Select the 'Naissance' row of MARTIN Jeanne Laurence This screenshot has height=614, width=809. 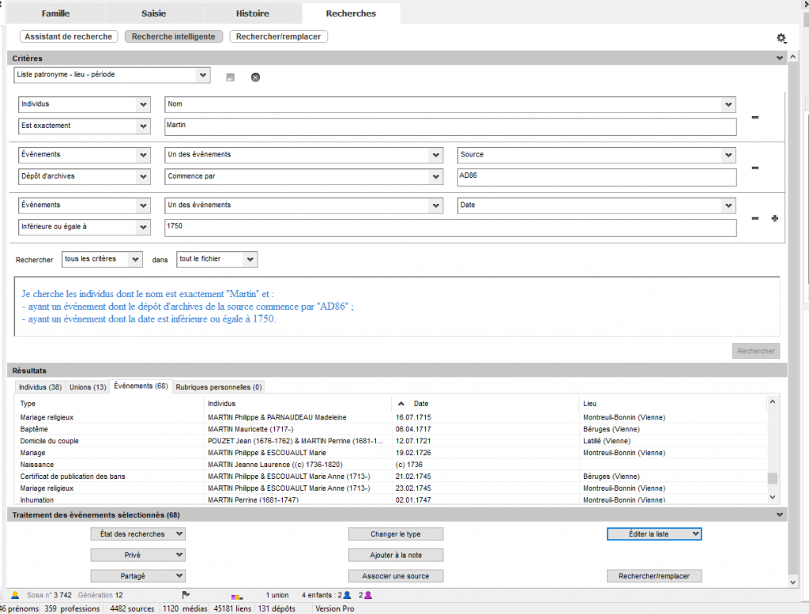tap(392, 465)
